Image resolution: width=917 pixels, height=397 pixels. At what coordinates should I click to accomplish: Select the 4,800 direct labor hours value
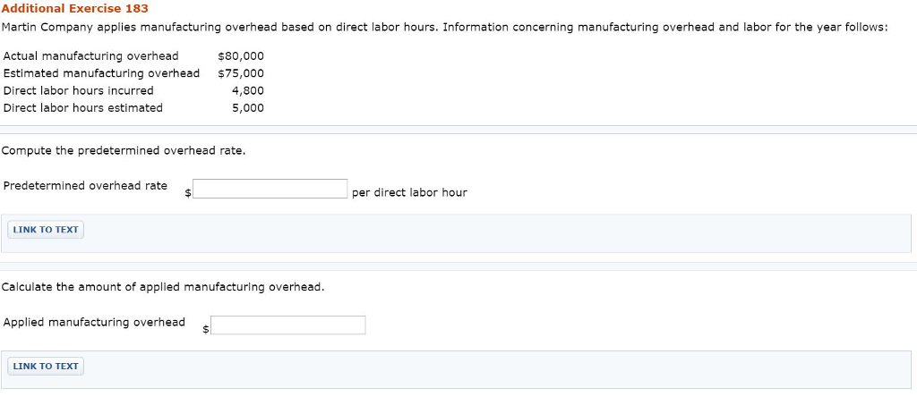(248, 90)
